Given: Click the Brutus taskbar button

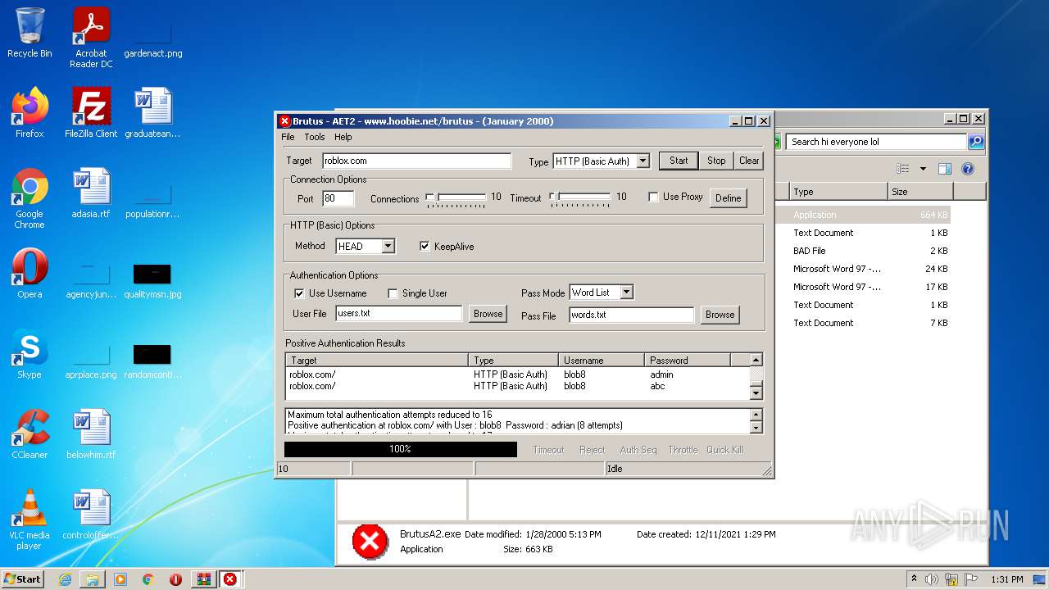Looking at the screenshot, I should [x=230, y=579].
